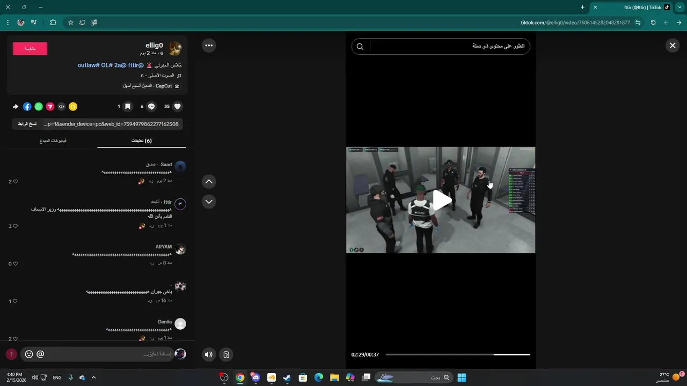Click the pink follow button
The width and height of the screenshot is (687, 386).
[30, 49]
